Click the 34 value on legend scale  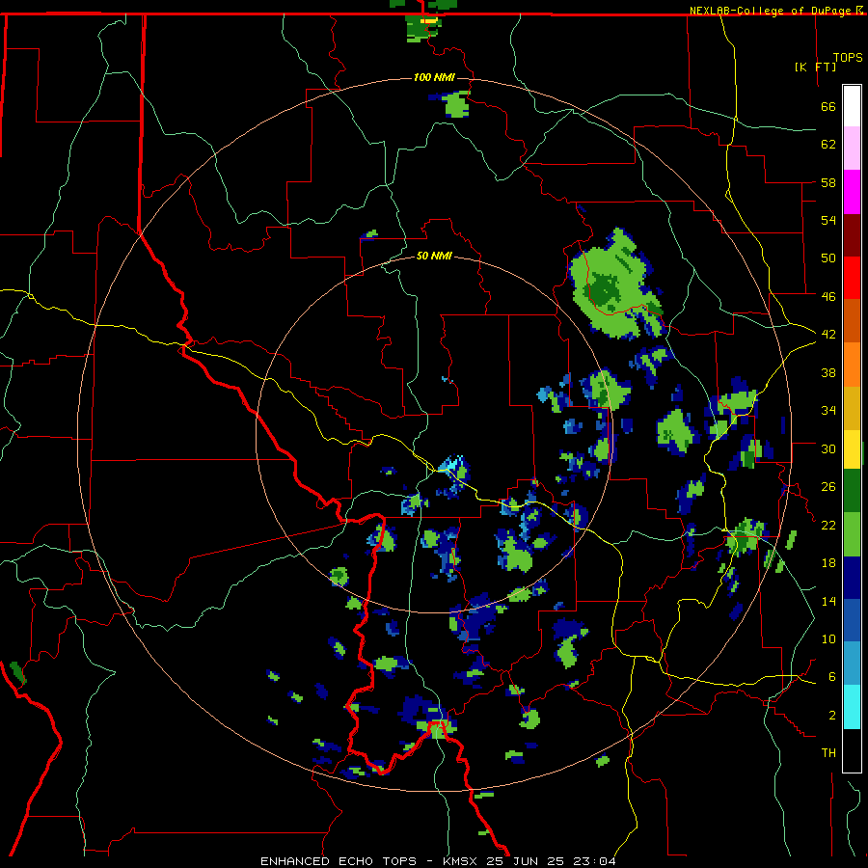coord(828,411)
